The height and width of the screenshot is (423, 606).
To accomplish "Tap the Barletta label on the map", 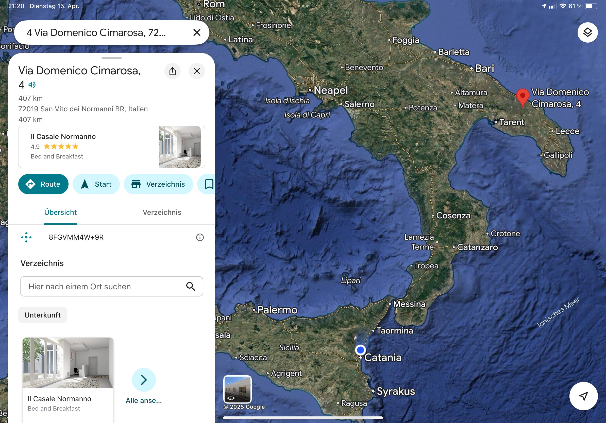I will (x=454, y=52).
